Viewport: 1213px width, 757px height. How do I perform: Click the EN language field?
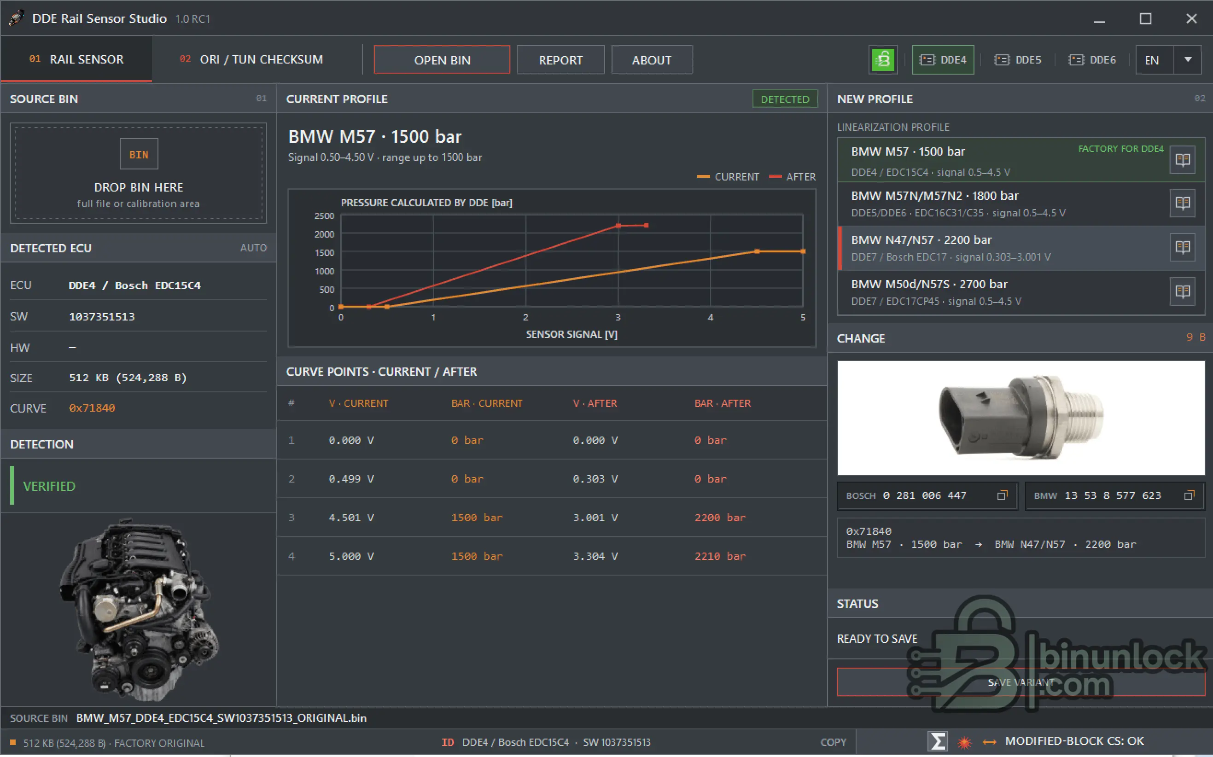[x=1155, y=60]
